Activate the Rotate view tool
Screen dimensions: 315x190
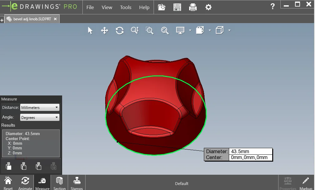tap(120, 30)
